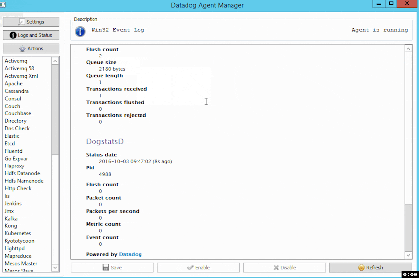Select Activemq in the integrations list
This screenshot has height=278, width=419.
click(x=16, y=61)
